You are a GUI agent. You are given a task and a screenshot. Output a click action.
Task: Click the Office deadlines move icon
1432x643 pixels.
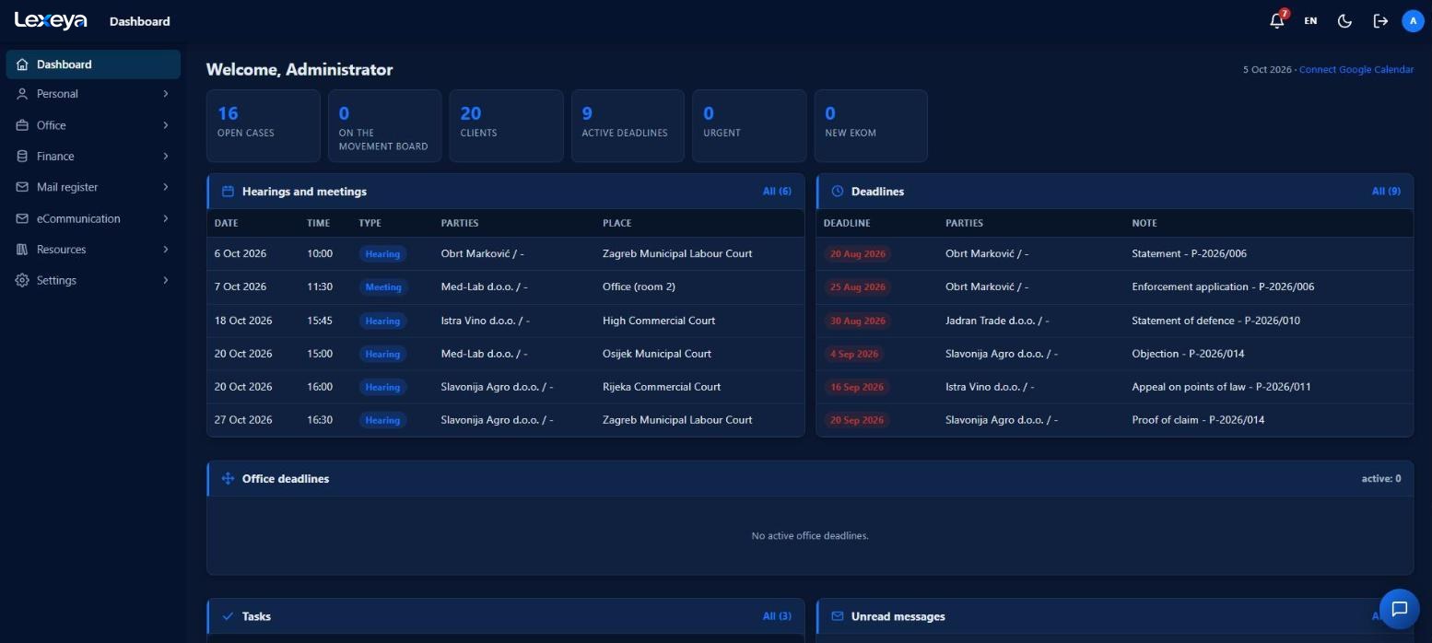228,479
